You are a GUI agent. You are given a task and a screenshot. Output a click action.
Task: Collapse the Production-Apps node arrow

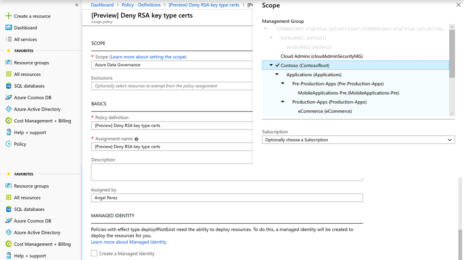pos(282,102)
